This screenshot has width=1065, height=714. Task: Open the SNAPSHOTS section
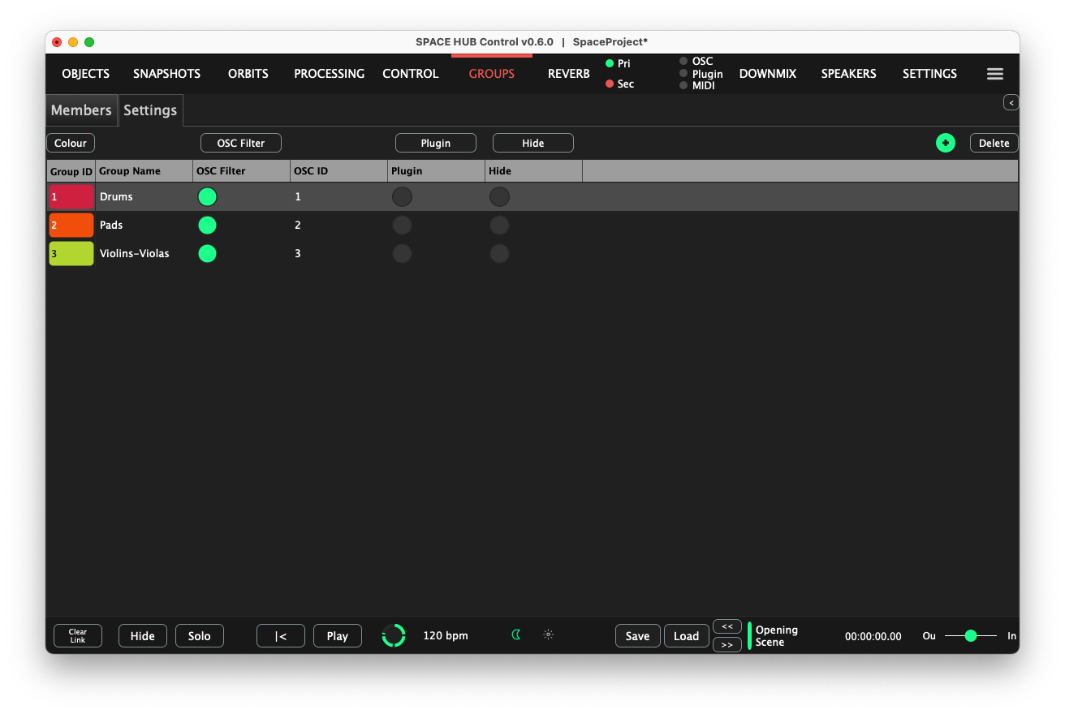click(166, 73)
